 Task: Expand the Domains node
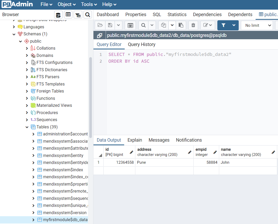point(27,56)
